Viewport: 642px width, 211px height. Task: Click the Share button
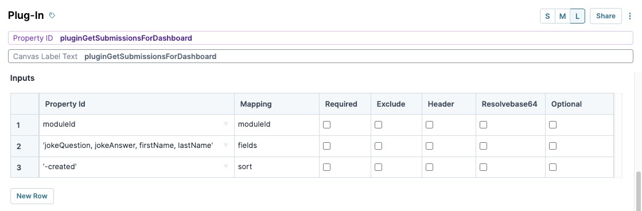pyautogui.click(x=605, y=16)
